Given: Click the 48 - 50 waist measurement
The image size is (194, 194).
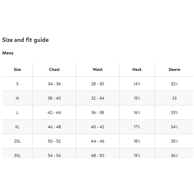Looking at the screenshot, I should 98,155.
